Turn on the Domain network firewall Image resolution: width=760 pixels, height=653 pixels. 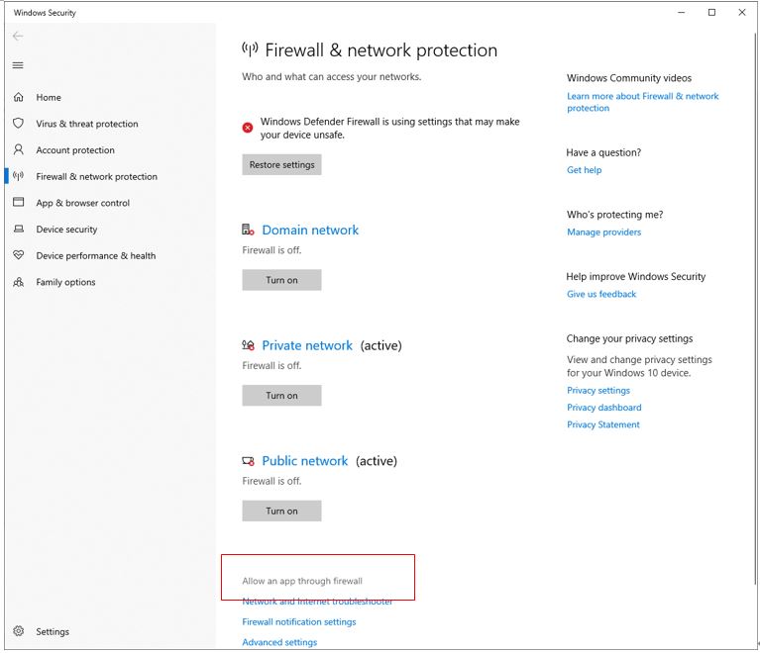click(281, 280)
